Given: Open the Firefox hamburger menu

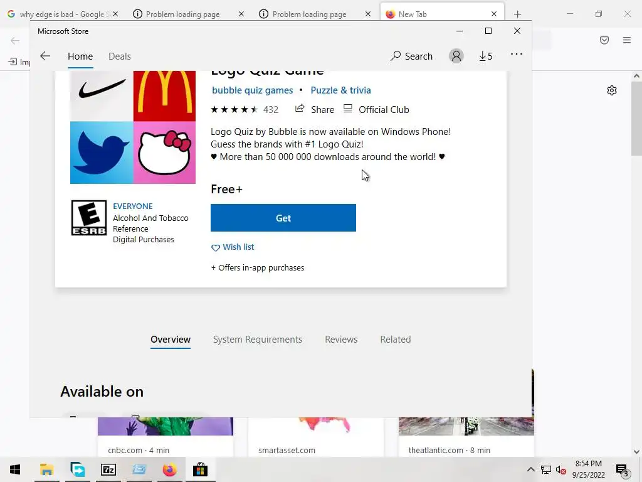Looking at the screenshot, I should [x=627, y=40].
